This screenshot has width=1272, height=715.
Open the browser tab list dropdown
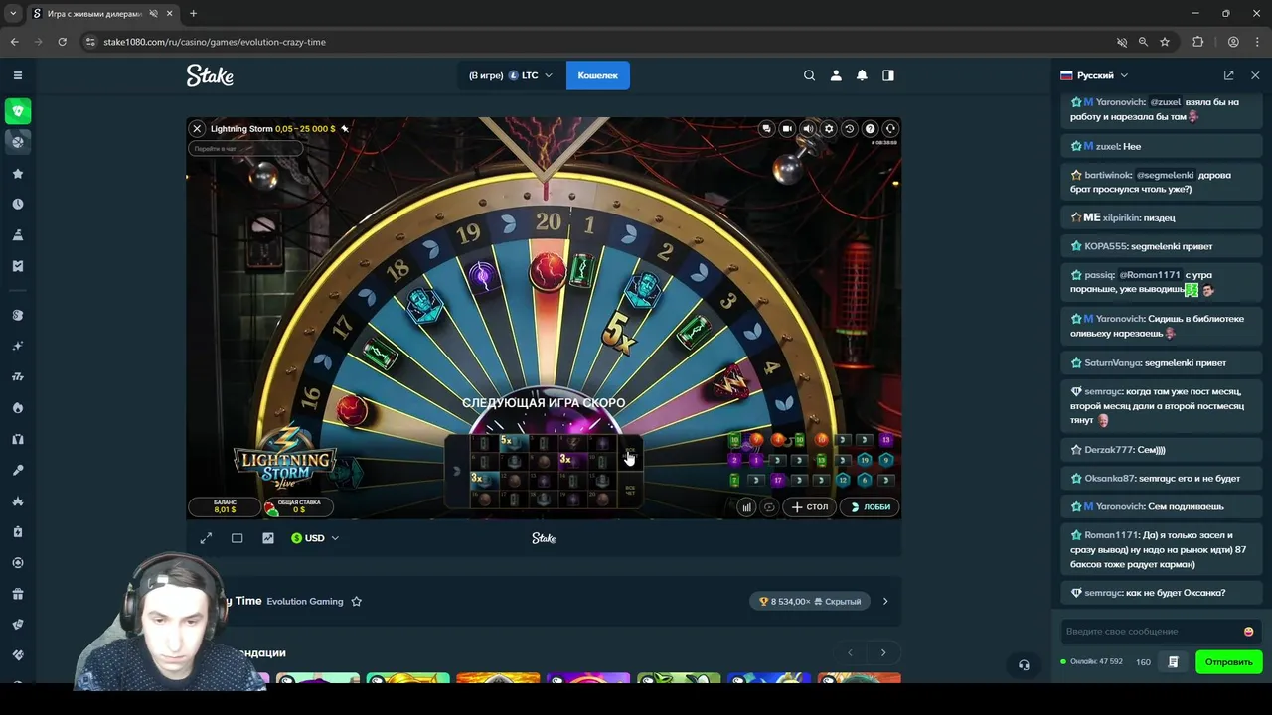(x=12, y=13)
